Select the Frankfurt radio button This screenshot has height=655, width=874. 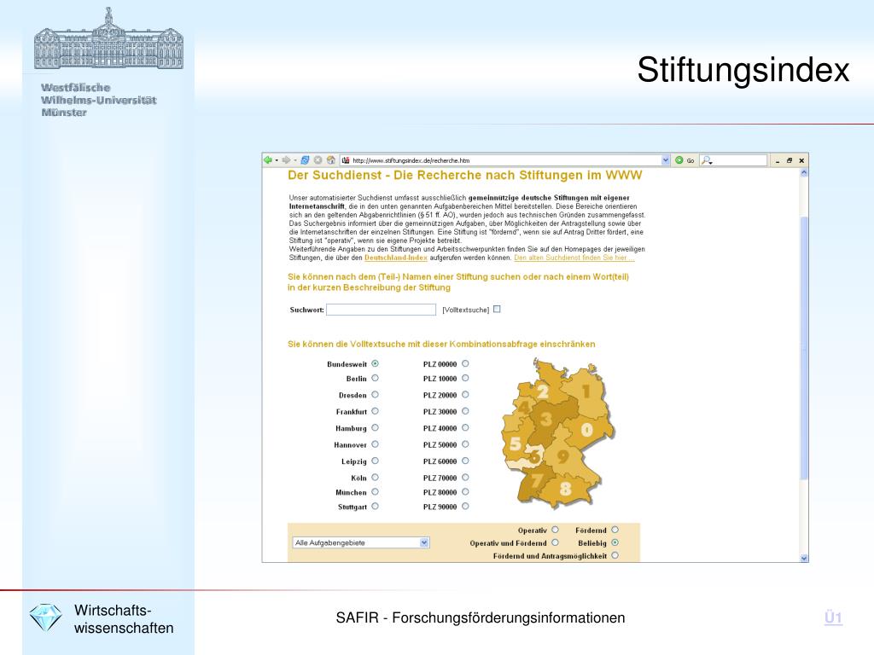[x=376, y=411]
